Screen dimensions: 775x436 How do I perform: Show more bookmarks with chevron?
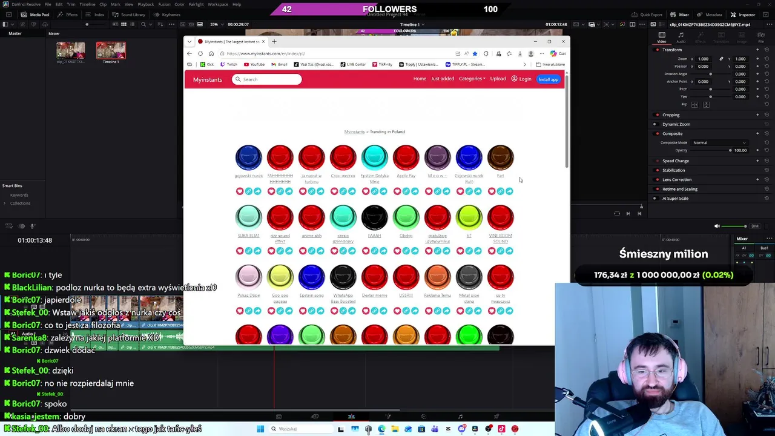(525, 64)
